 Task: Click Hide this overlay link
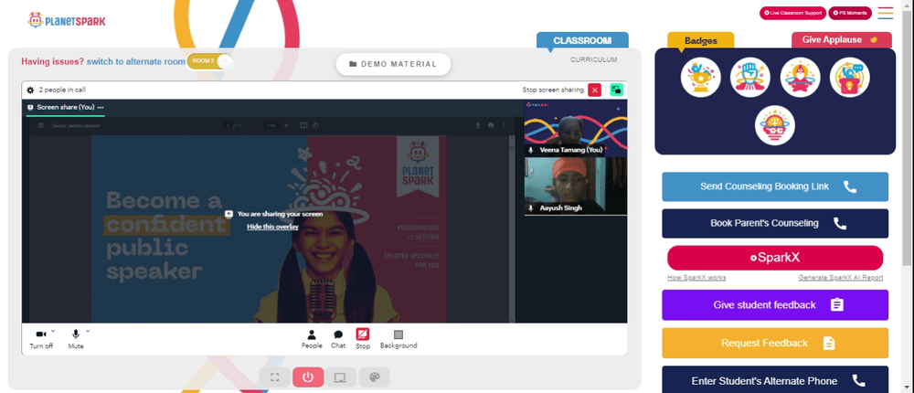pos(272,227)
